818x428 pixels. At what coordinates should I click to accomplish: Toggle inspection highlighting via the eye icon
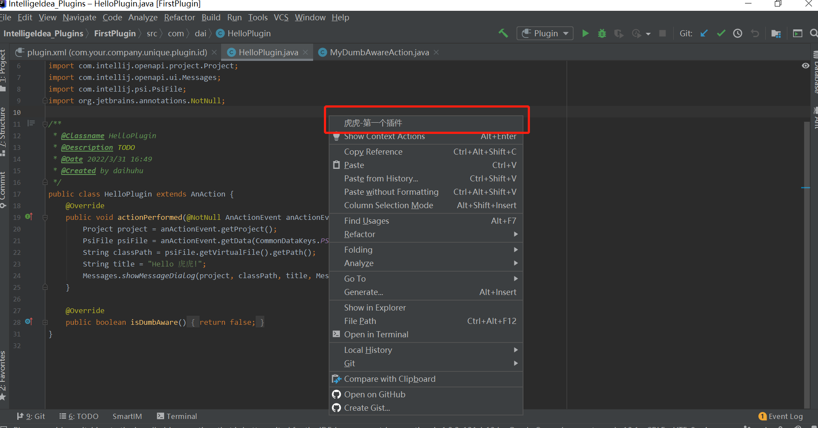pos(805,66)
